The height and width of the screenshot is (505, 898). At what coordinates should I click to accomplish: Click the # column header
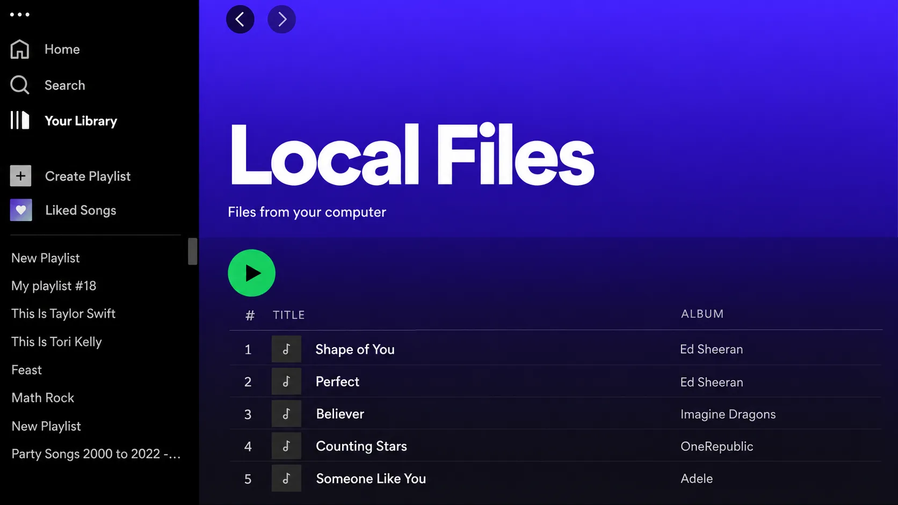(250, 316)
